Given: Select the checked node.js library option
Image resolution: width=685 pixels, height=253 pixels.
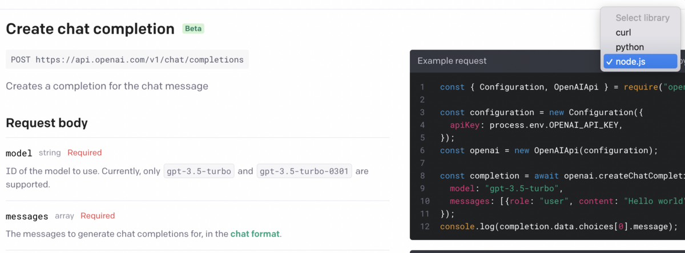Looking at the screenshot, I should tap(640, 61).
